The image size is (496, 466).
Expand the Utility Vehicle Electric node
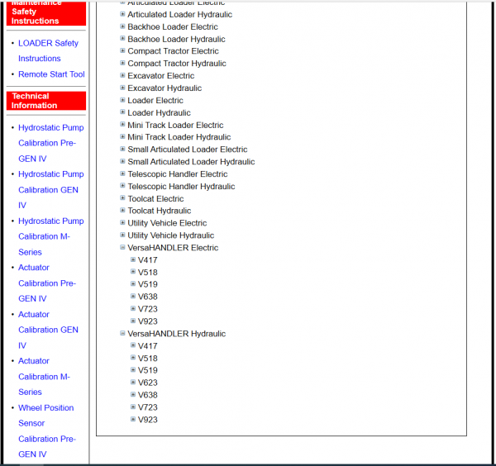point(122,222)
